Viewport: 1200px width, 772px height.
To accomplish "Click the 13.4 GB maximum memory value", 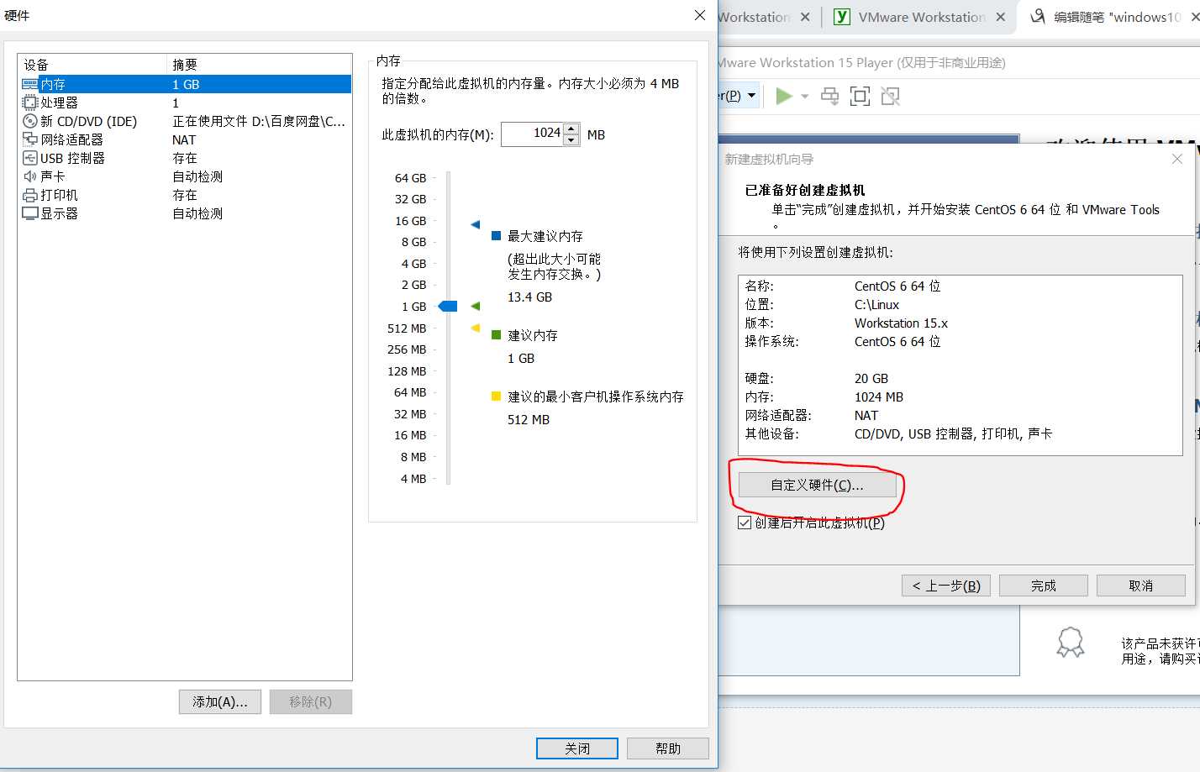I will coord(529,297).
